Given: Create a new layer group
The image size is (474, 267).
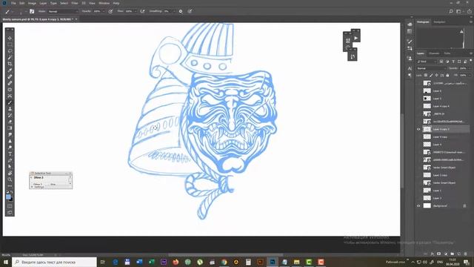Looking at the screenshot, I should tap(453, 254).
